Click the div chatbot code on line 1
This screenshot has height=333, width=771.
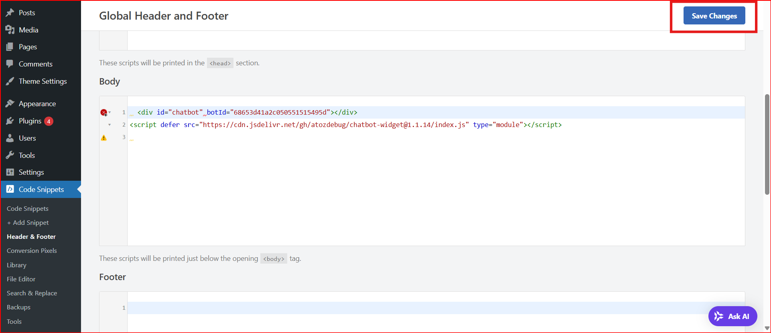(247, 113)
